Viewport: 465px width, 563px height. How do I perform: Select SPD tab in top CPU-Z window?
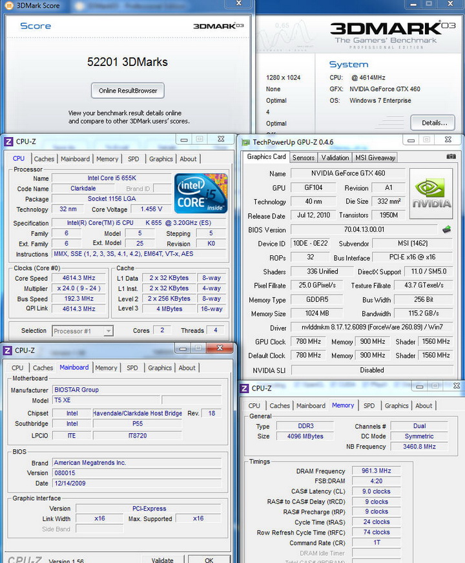coord(134,159)
